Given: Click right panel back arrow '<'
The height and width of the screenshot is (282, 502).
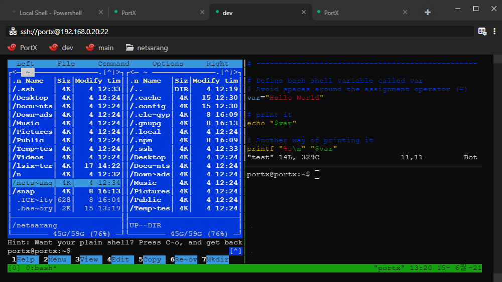Looking at the screenshot, I should 132,72.
